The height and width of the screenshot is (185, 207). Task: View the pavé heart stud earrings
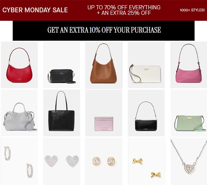tap(62, 162)
